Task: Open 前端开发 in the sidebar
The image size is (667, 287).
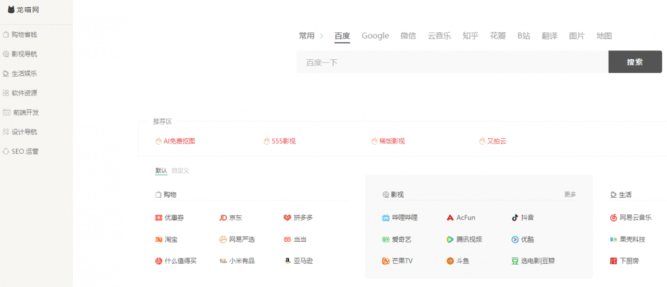Action: coord(21,112)
